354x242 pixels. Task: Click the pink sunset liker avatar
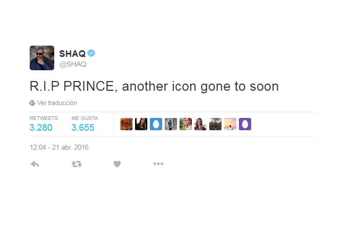[x=230, y=124]
